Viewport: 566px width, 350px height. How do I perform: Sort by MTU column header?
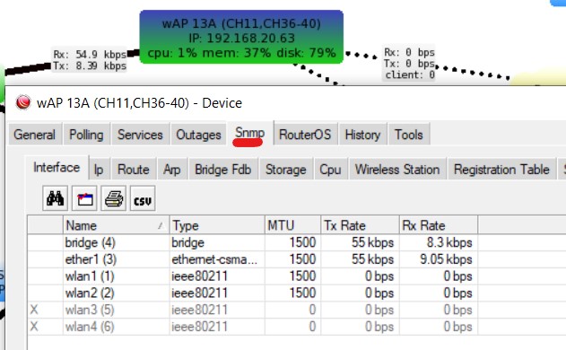292,225
